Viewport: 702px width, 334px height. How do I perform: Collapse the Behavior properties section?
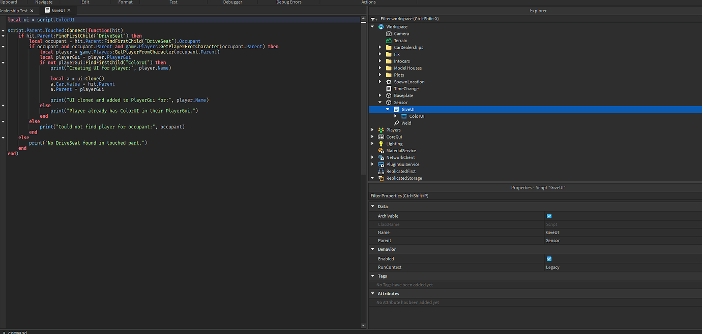click(373, 249)
